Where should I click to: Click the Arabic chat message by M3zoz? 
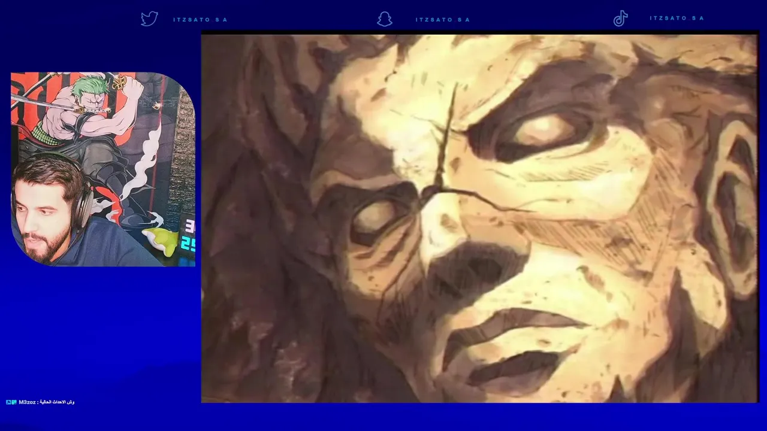(x=56, y=402)
